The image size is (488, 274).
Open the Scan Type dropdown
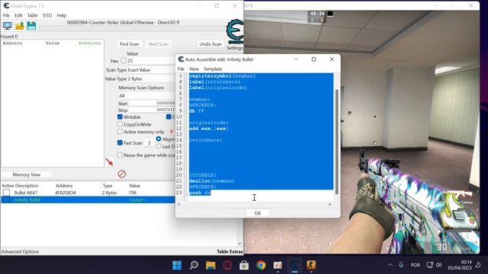151,70
